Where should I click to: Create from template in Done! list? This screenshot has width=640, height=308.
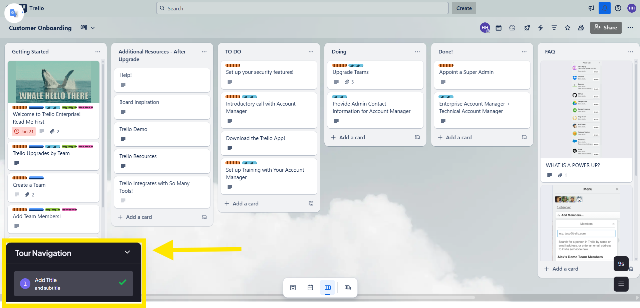[524, 137]
